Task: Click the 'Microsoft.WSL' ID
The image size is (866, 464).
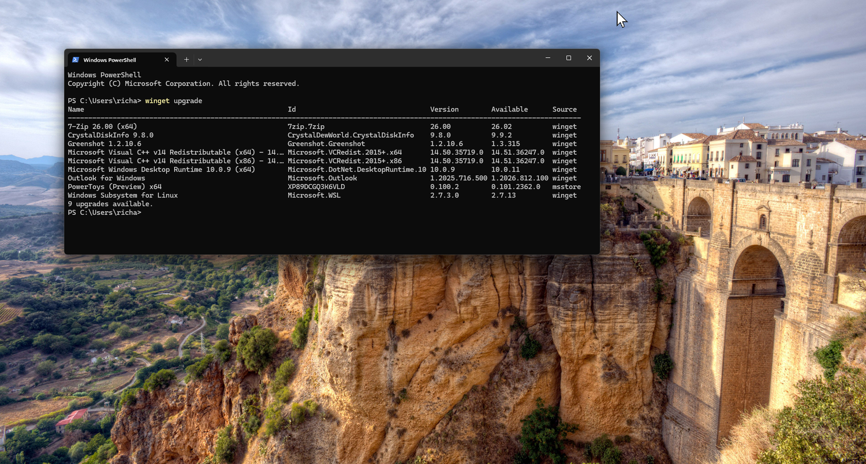Action: click(314, 196)
